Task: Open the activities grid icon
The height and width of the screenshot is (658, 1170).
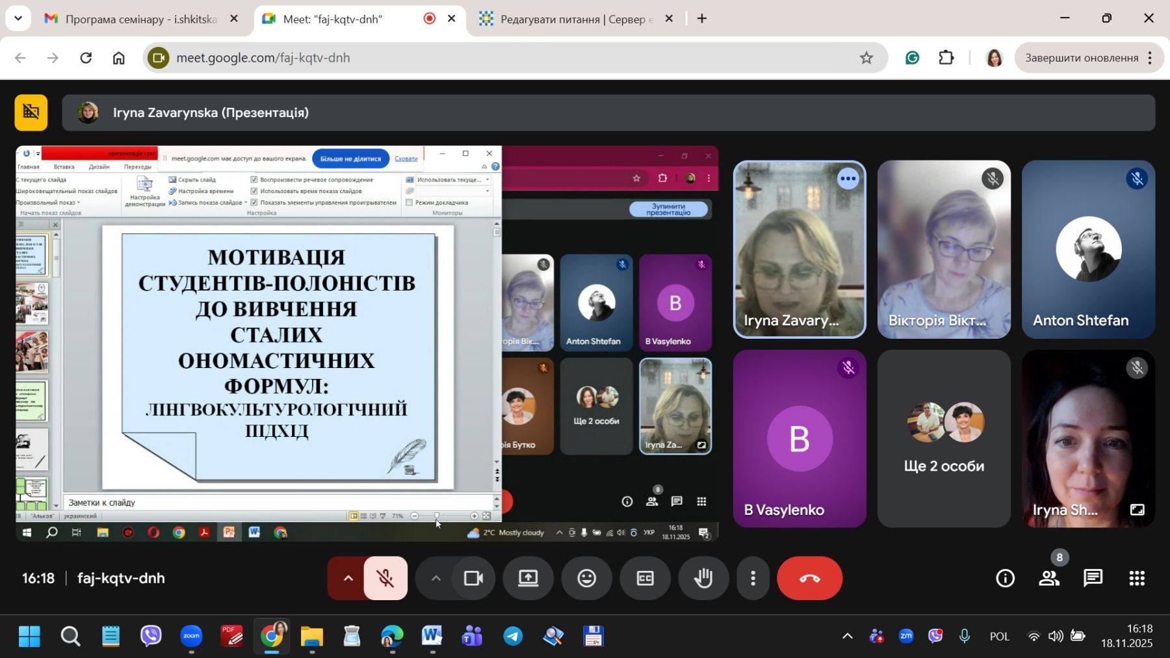Action: click(1136, 578)
